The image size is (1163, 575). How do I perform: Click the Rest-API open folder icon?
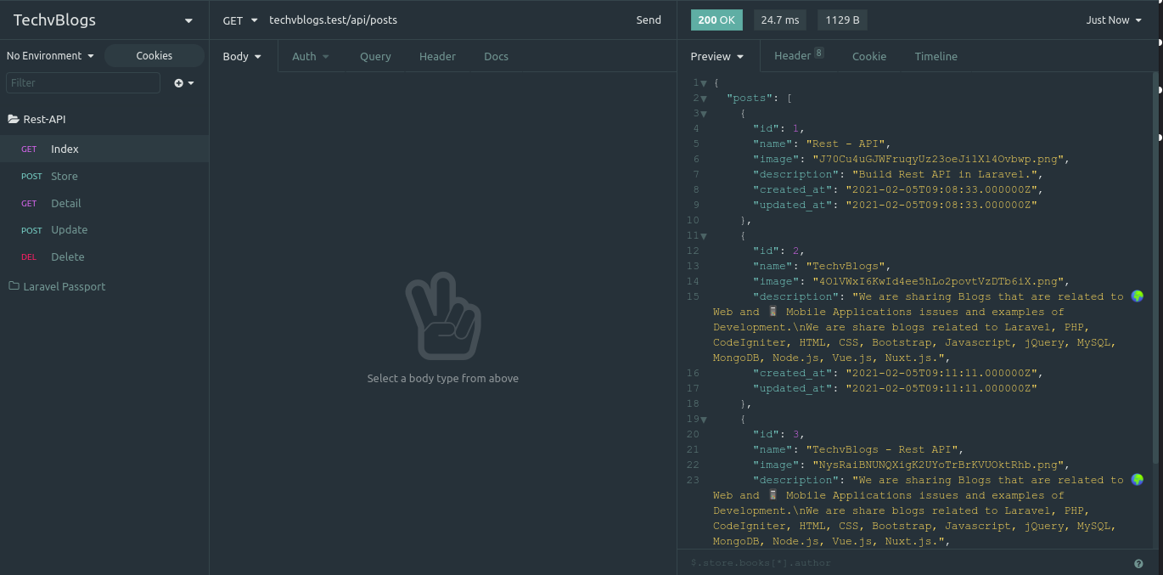pos(14,120)
